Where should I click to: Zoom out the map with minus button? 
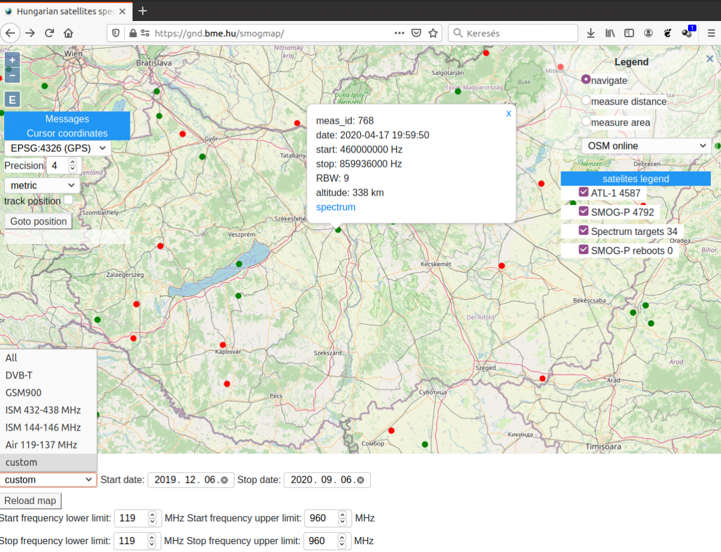12,76
